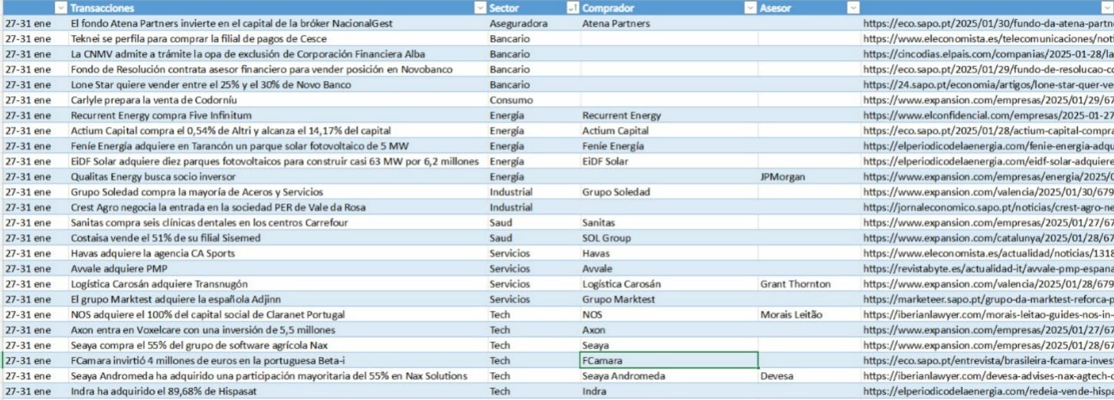Open the marketeer.sapo.pt link in Marktest row
The image size is (1114, 400).
click(988, 299)
